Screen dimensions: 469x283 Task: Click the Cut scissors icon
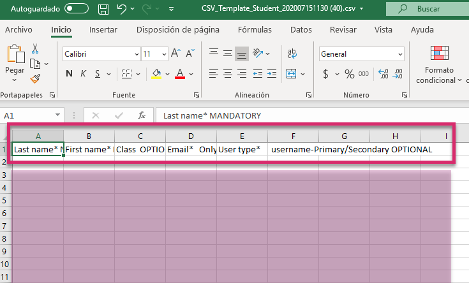[x=35, y=48]
